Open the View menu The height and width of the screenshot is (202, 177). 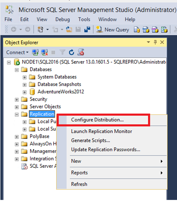42,19
